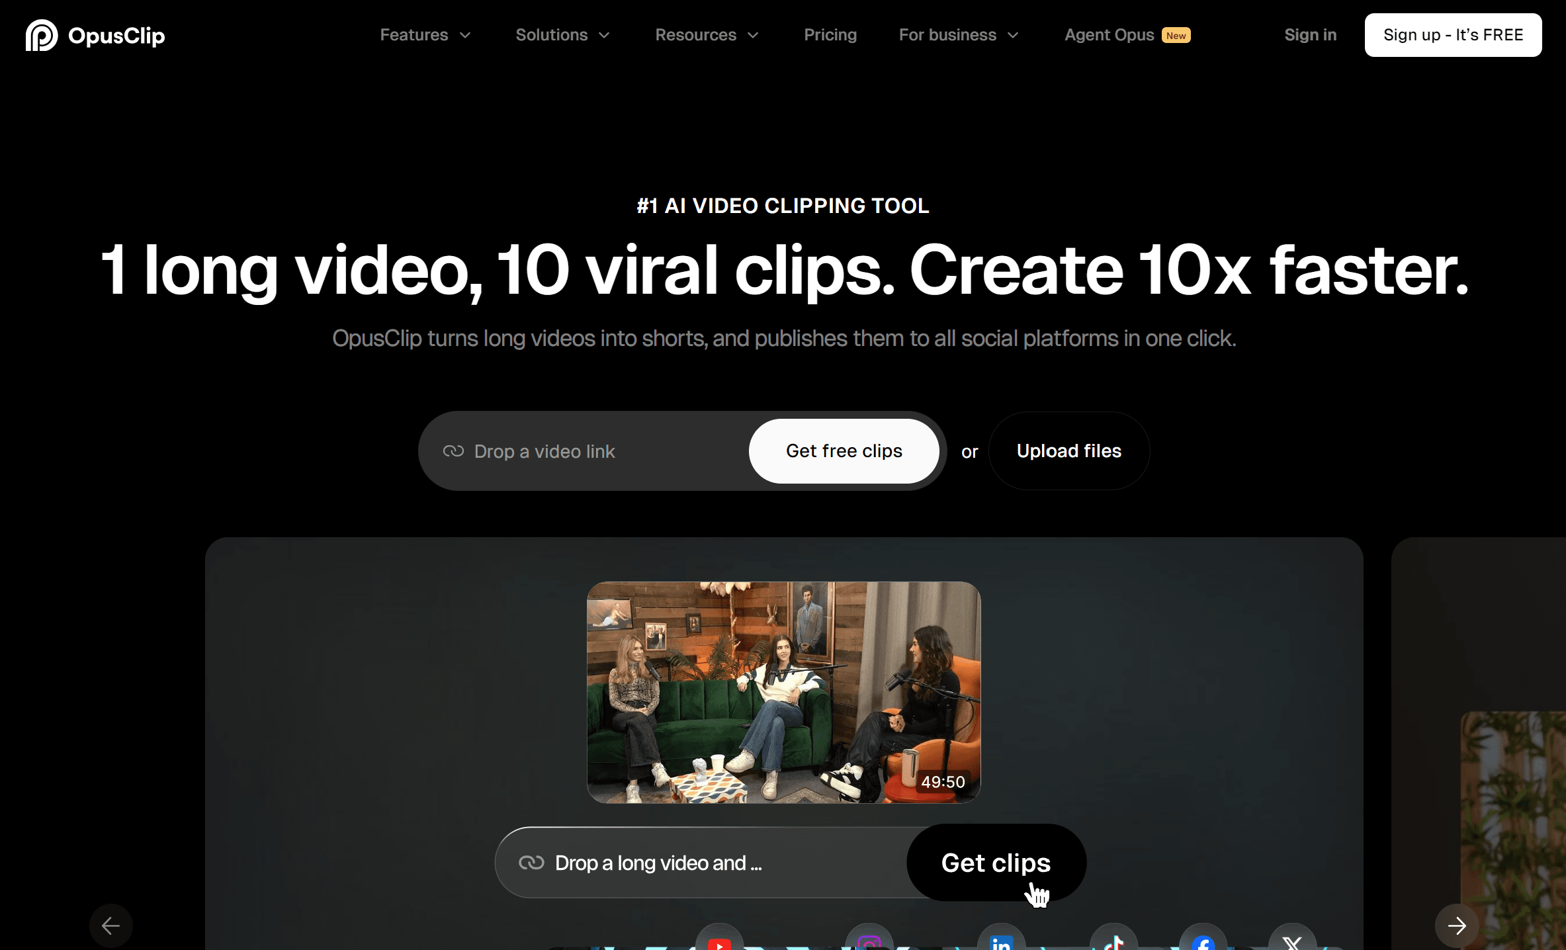Expand the For business menu

(957, 35)
